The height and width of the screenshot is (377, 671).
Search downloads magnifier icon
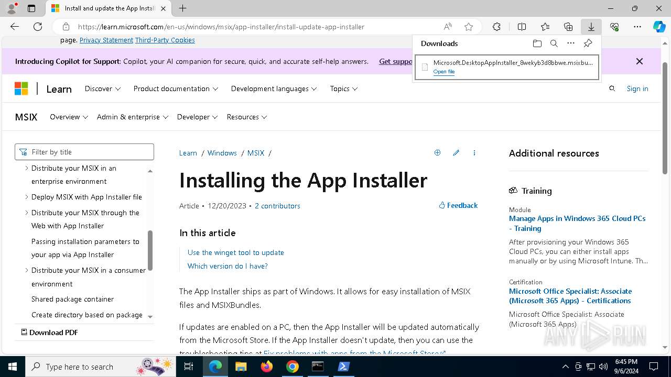tap(554, 43)
